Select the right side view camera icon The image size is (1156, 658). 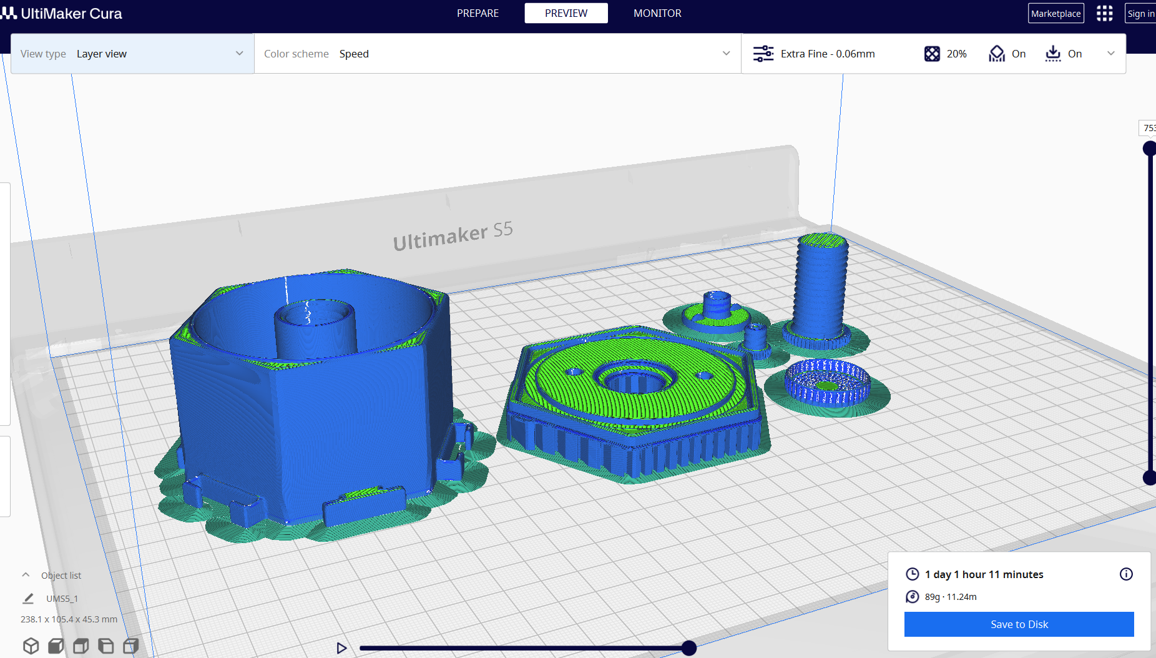[130, 646]
